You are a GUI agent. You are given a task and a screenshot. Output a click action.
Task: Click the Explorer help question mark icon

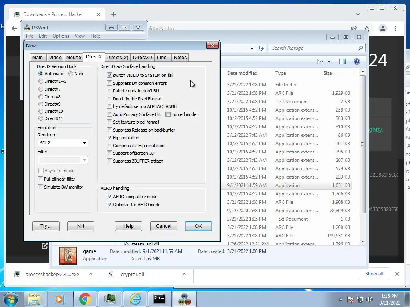point(356,61)
